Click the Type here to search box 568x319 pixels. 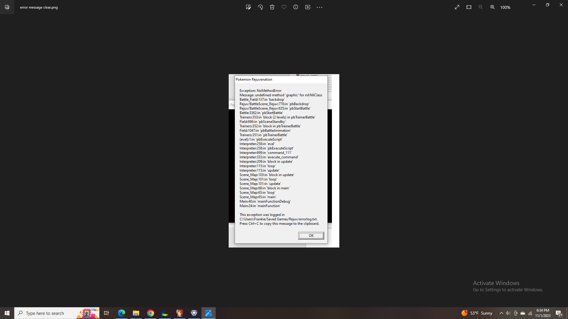pyautogui.click(x=57, y=313)
